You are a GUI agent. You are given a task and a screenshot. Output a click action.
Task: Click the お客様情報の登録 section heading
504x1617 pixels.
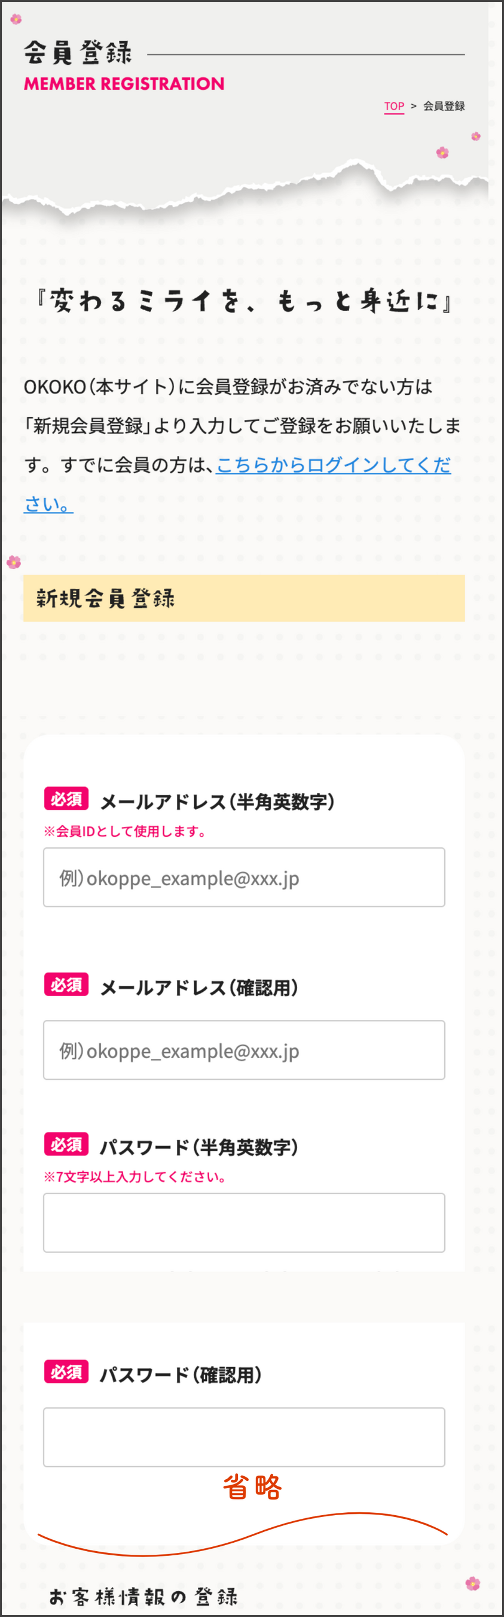point(143,1595)
